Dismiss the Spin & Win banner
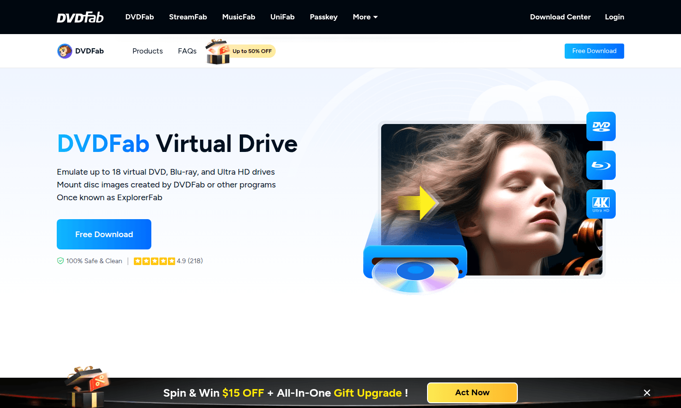Viewport: 681px width, 408px height. (647, 393)
